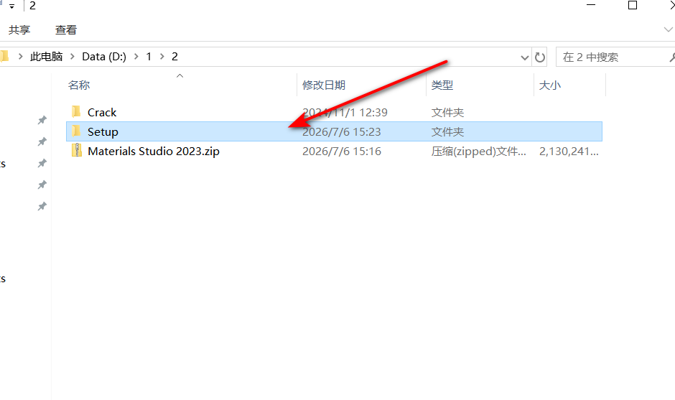Expand the chevron after folder 1 in path
Screen dimensions: 675x400
coord(162,57)
